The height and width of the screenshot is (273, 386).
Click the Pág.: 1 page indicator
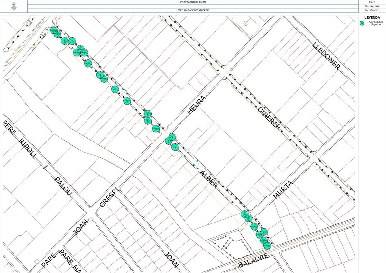pos(372,2)
